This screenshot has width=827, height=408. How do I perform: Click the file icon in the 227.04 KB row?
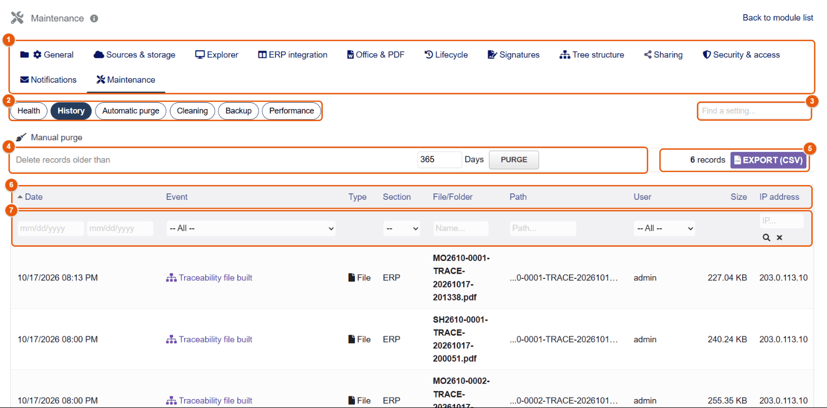pyautogui.click(x=351, y=278)
